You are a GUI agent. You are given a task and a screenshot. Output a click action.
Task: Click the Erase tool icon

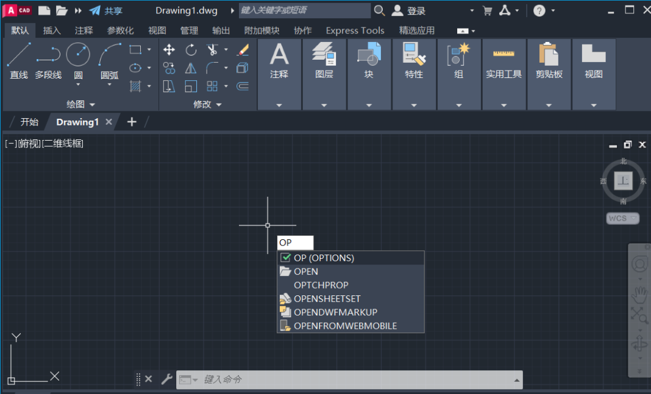tap(243, 50)
